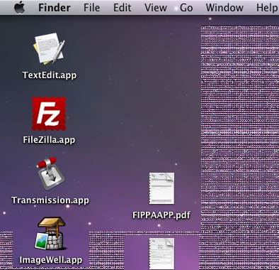Click the FileZilla.app label text
Viewport: 279px width, 270px height.
pyautogui.click(x=49, y=139)
